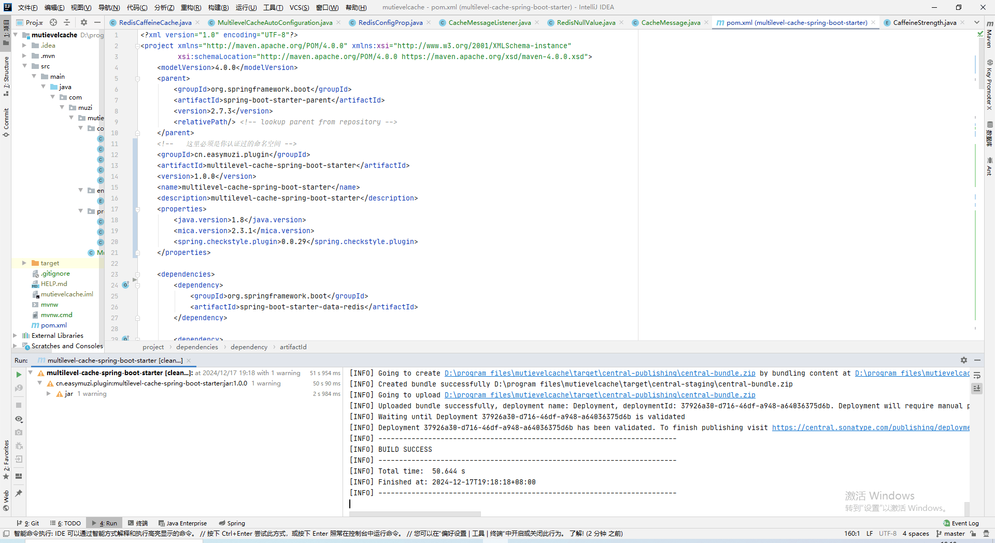The width and height of the screenshot is (995, 543).
Task: Expand the .mvn folder
Action: click(x=24, y=56)
